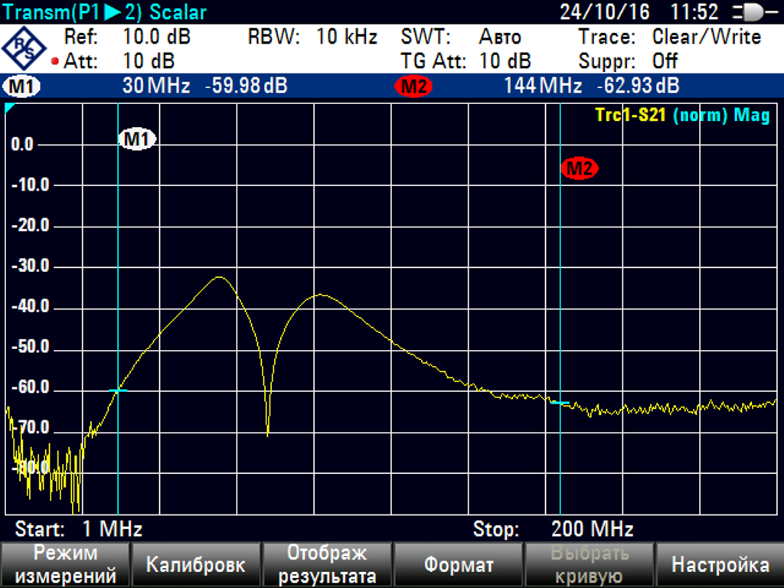Open the Формат softkey menu
Image resolution: width=784 pixels, height=588 pixels.
point(459,565)
